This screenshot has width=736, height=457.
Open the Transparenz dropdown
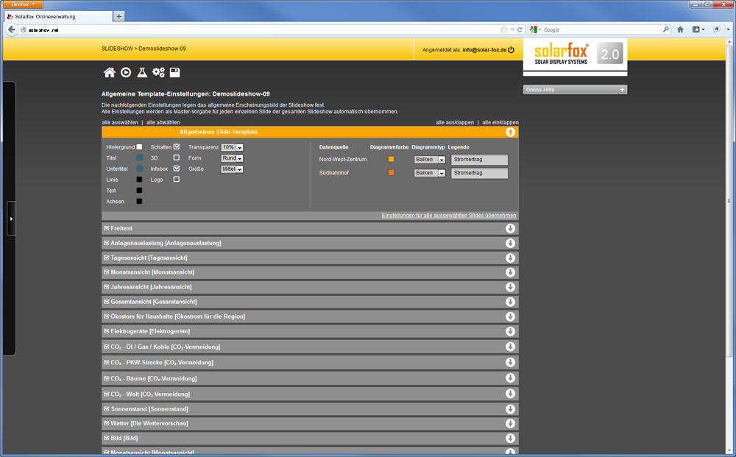232,147
